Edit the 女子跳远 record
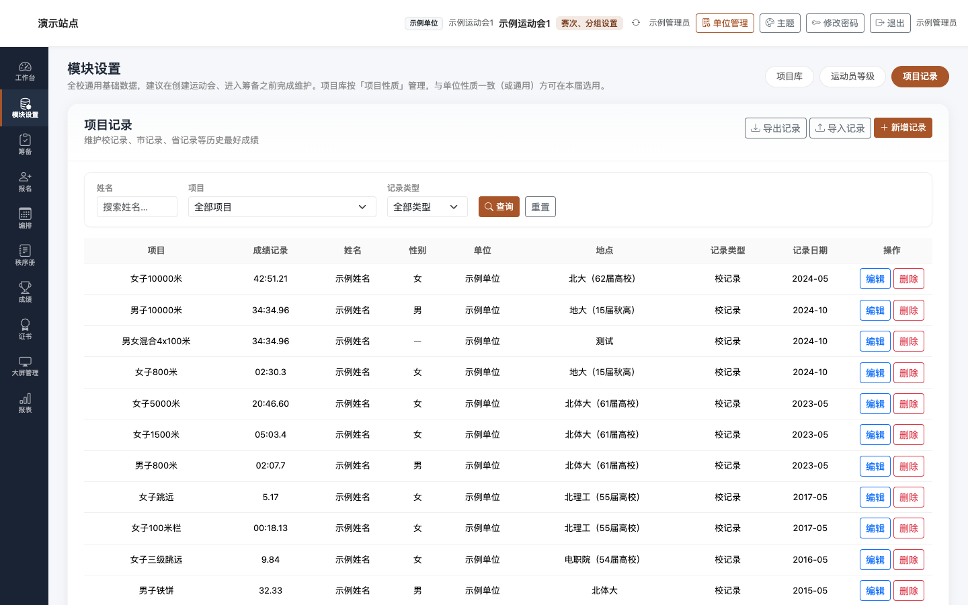 [875, 497]
